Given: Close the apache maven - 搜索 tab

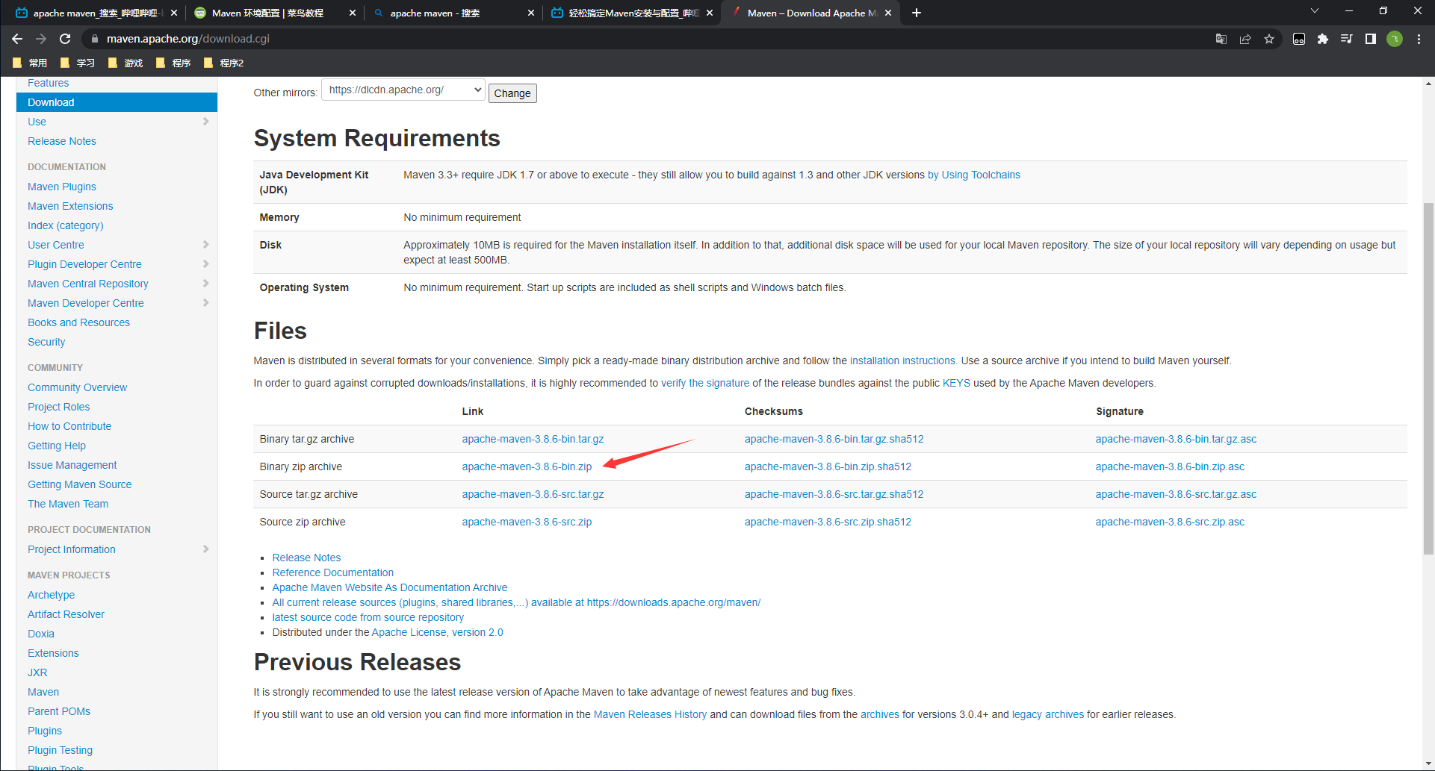Looking at the screenshot, I should pos(531,13).
